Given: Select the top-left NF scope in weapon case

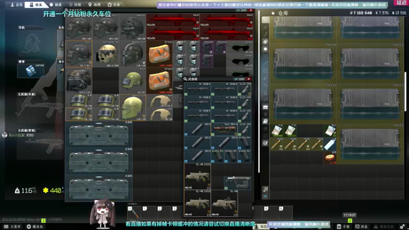Looking at the screenshot, I should point(197,89).
